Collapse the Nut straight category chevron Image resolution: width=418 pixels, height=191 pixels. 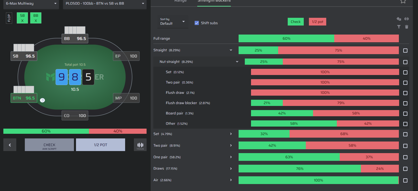pyautogui.click(x=237, y=62)
